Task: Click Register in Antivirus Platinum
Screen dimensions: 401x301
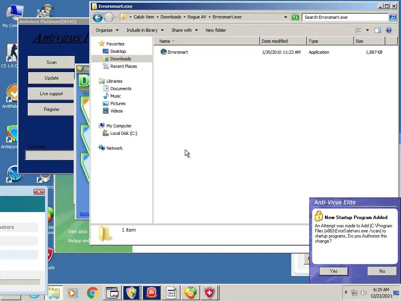Action: pyautogui.click(x=51, y=110)
